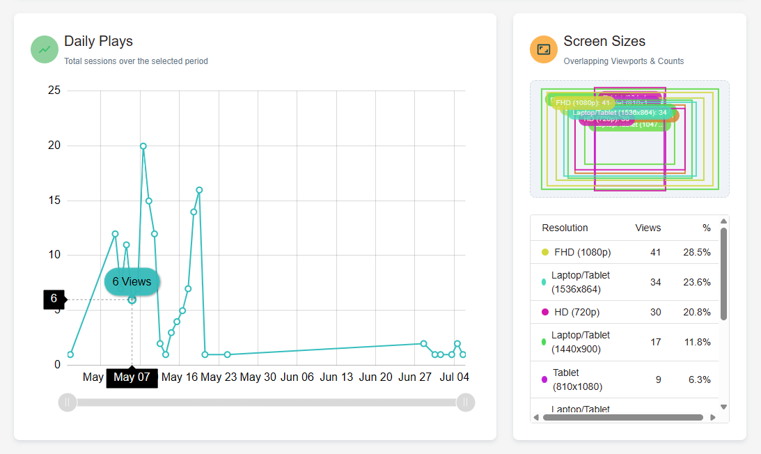Click the Overlapping Viewports & Counts subtitle
Image resolution: width=761 pixels, height=454 pixels.
[x=624, y=61]
